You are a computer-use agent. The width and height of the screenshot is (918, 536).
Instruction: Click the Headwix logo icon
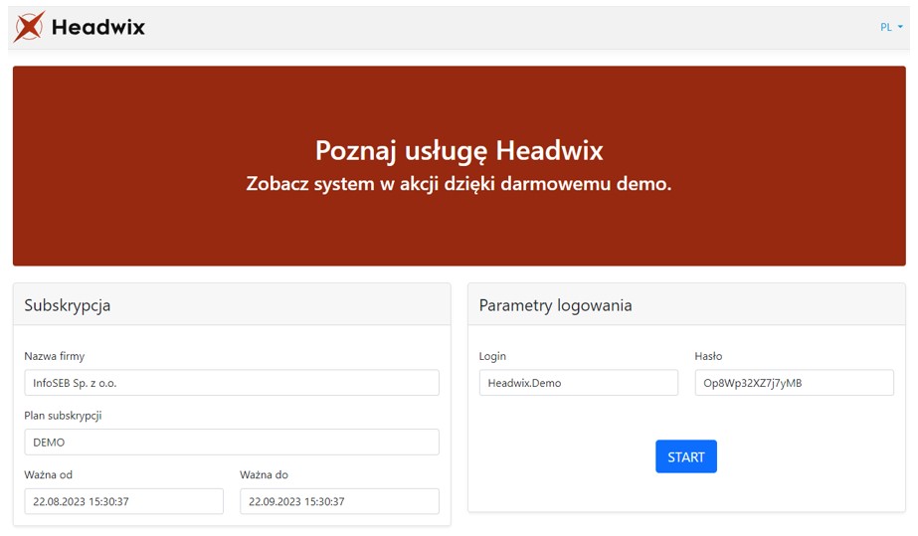pos(29,26)
